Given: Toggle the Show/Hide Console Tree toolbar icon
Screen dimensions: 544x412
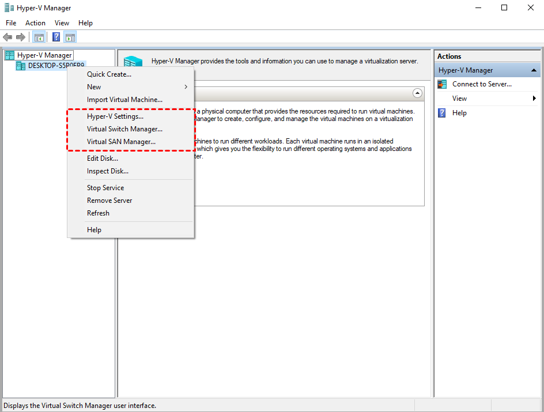Looking at the screenshot, I should (39, 37).
